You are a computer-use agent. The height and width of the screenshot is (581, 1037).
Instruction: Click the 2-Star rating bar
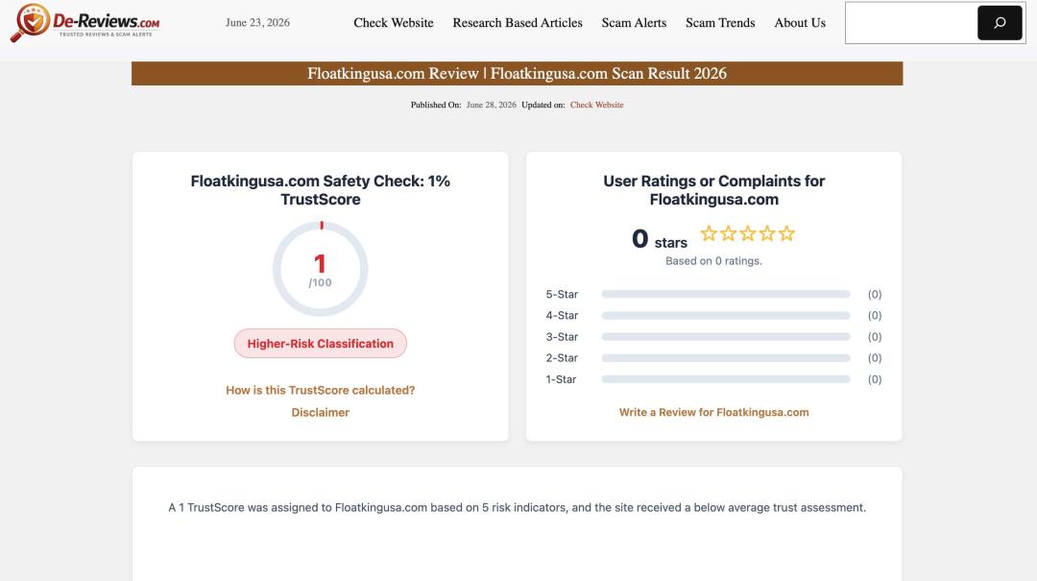click(x=726, y=358)
